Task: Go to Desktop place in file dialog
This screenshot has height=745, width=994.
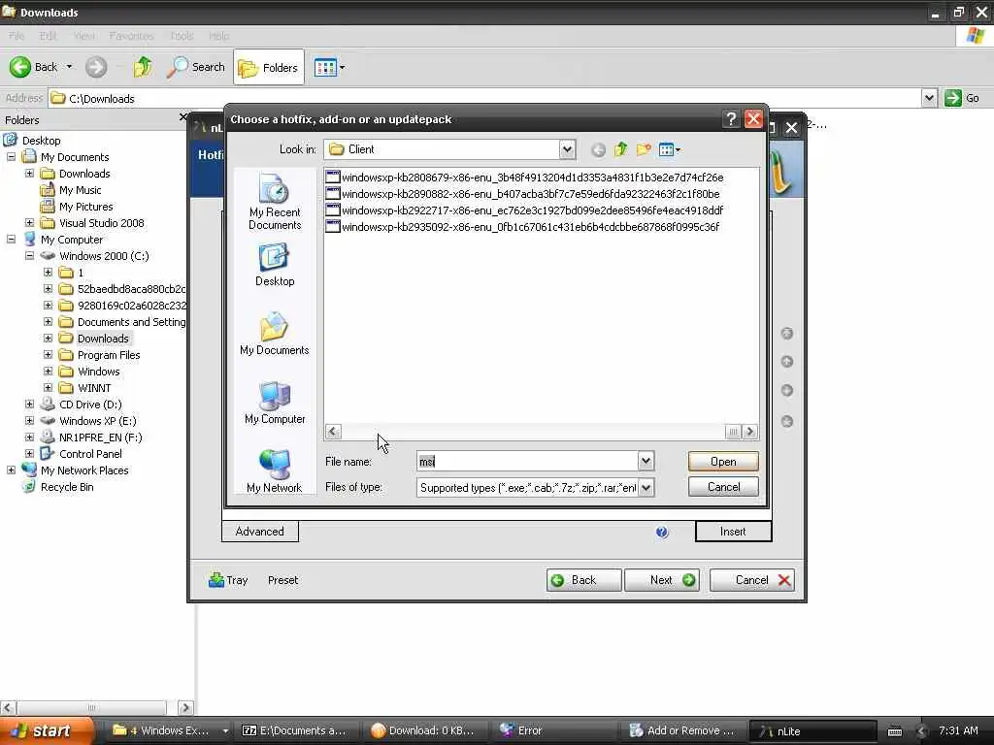Action: point(275,266)
